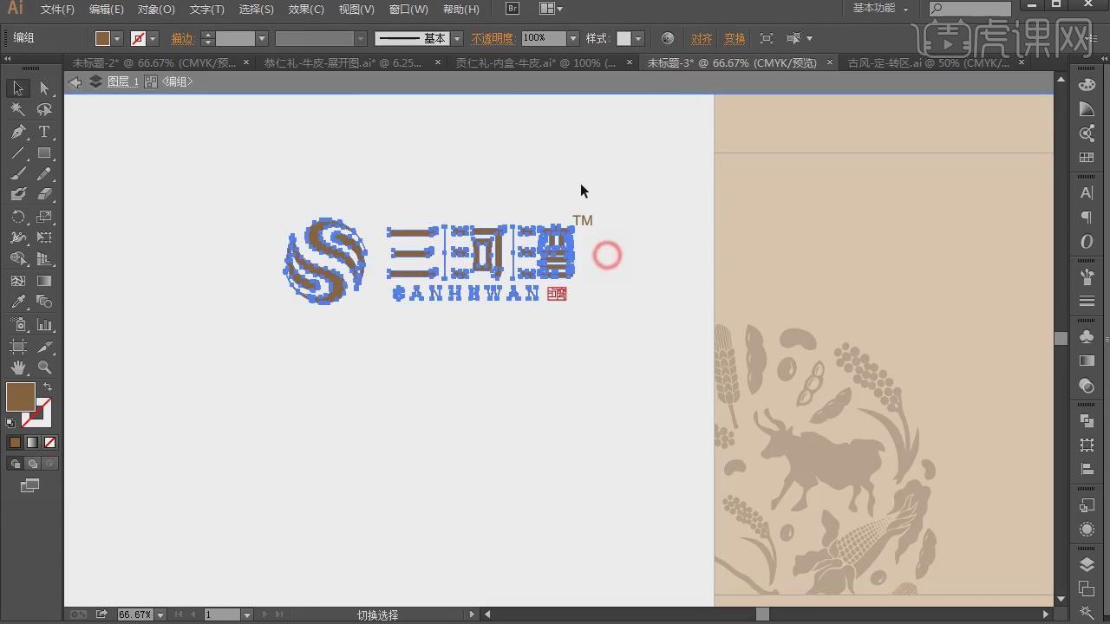
Task: Select the Type tool
Action: click(44, 132)
